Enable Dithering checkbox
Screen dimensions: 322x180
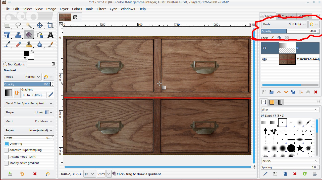click(6, 144)
